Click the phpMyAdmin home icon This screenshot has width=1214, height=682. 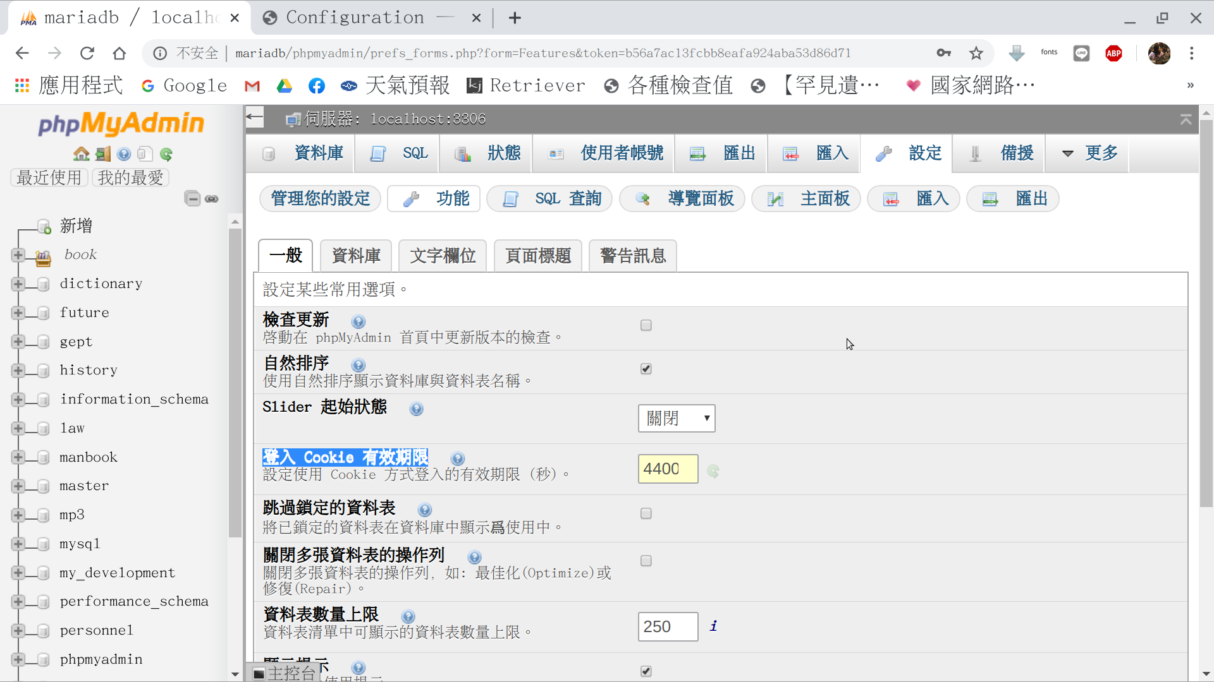[x=81, y=153]
